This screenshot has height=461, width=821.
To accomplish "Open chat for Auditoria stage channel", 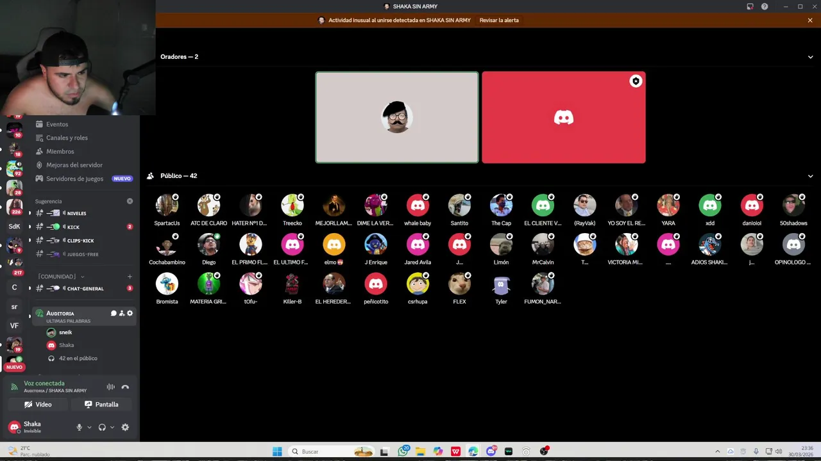I will click(x=114, y=313).
